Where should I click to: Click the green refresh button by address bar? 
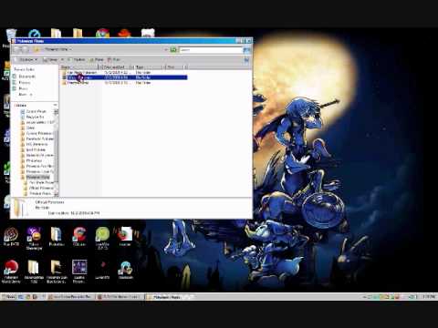pyautogui.click(x=173, y=49)
